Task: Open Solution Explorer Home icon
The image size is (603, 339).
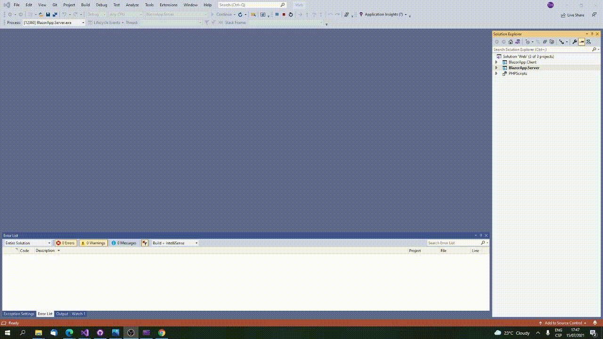Action: 510,42
